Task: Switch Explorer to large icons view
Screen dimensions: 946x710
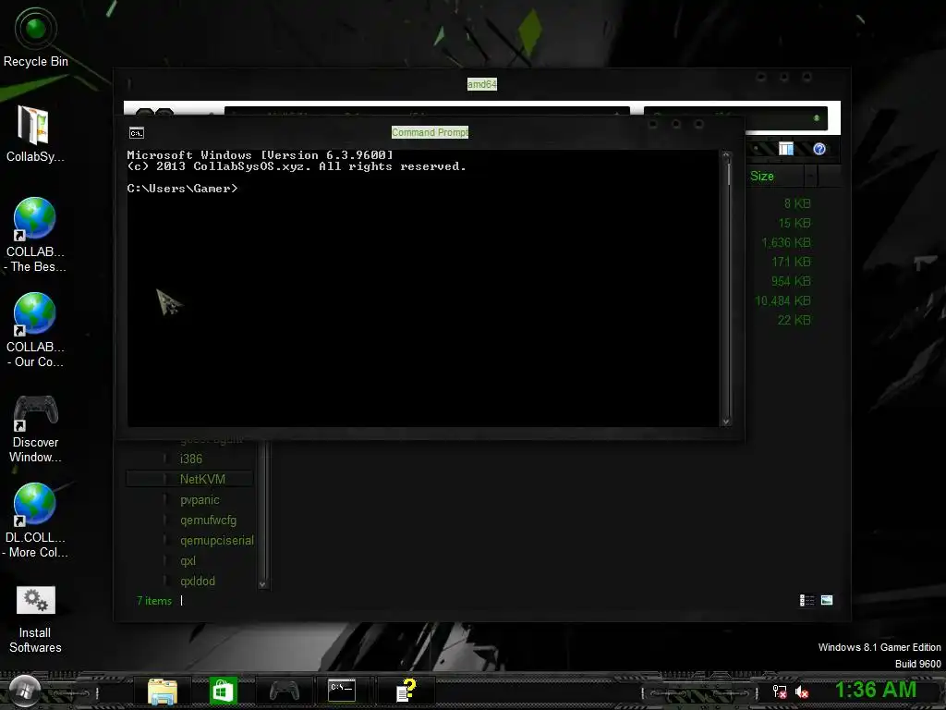Action: click(827, 600)
